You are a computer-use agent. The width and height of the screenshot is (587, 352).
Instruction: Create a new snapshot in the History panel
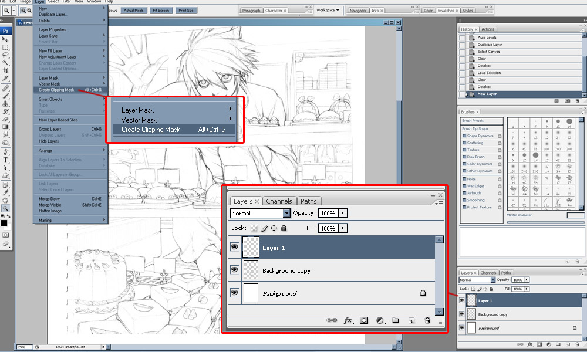click(568, 101)
